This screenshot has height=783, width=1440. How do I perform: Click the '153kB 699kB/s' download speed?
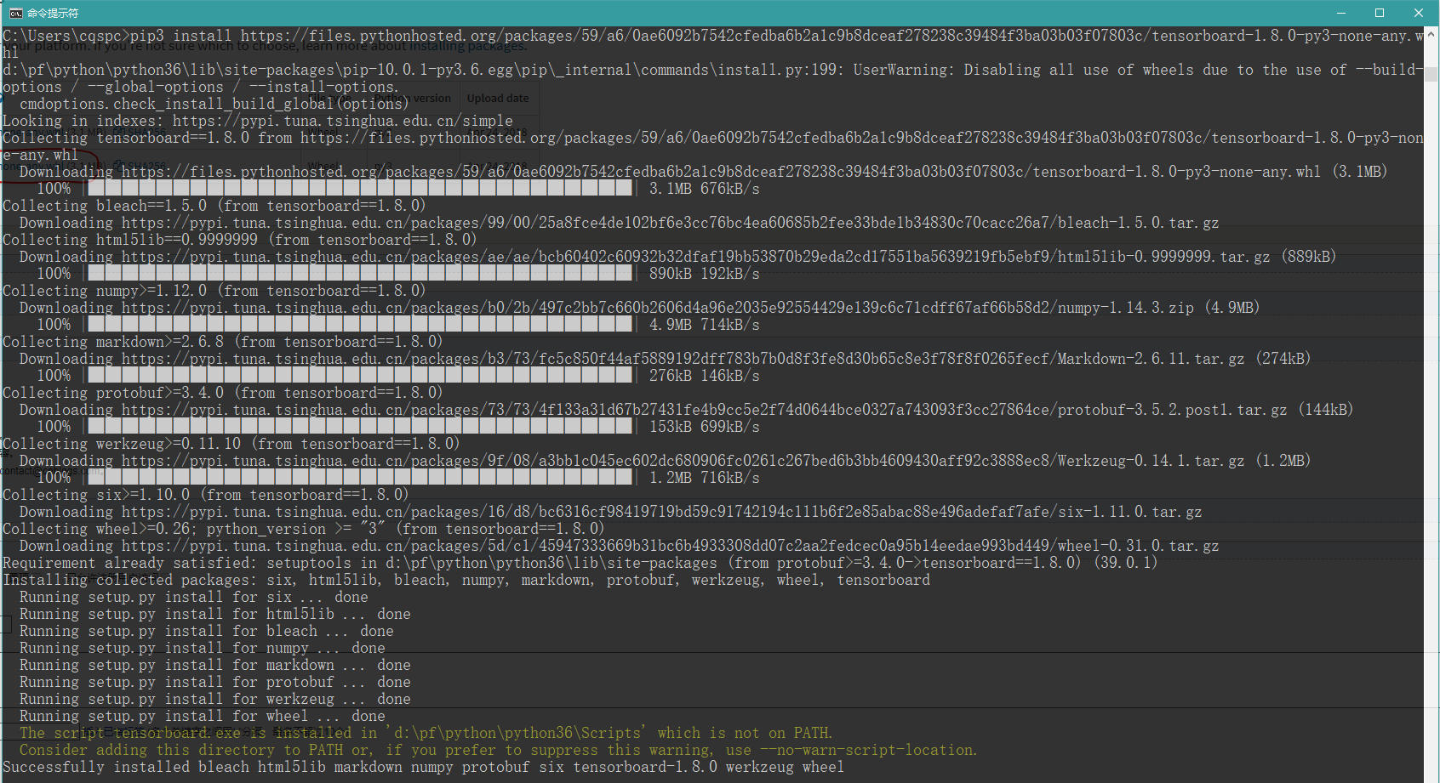(x=705, y=427)
